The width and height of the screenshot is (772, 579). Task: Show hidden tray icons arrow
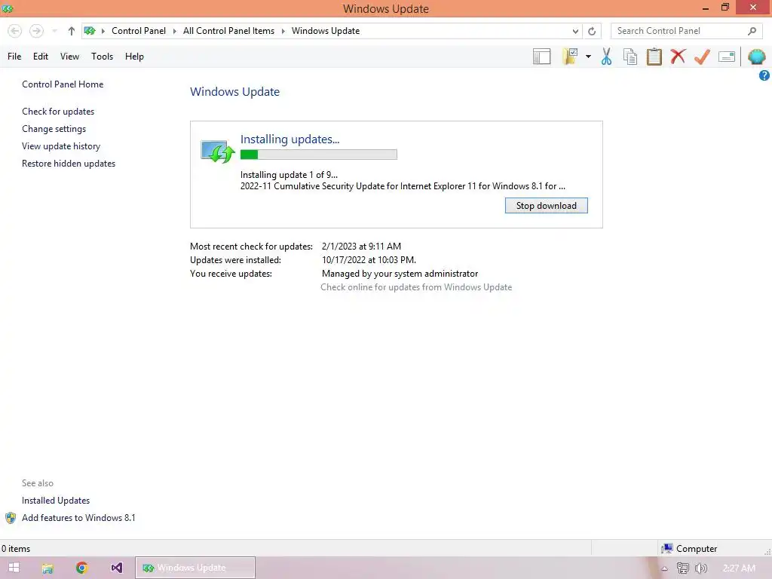point(664,568)
